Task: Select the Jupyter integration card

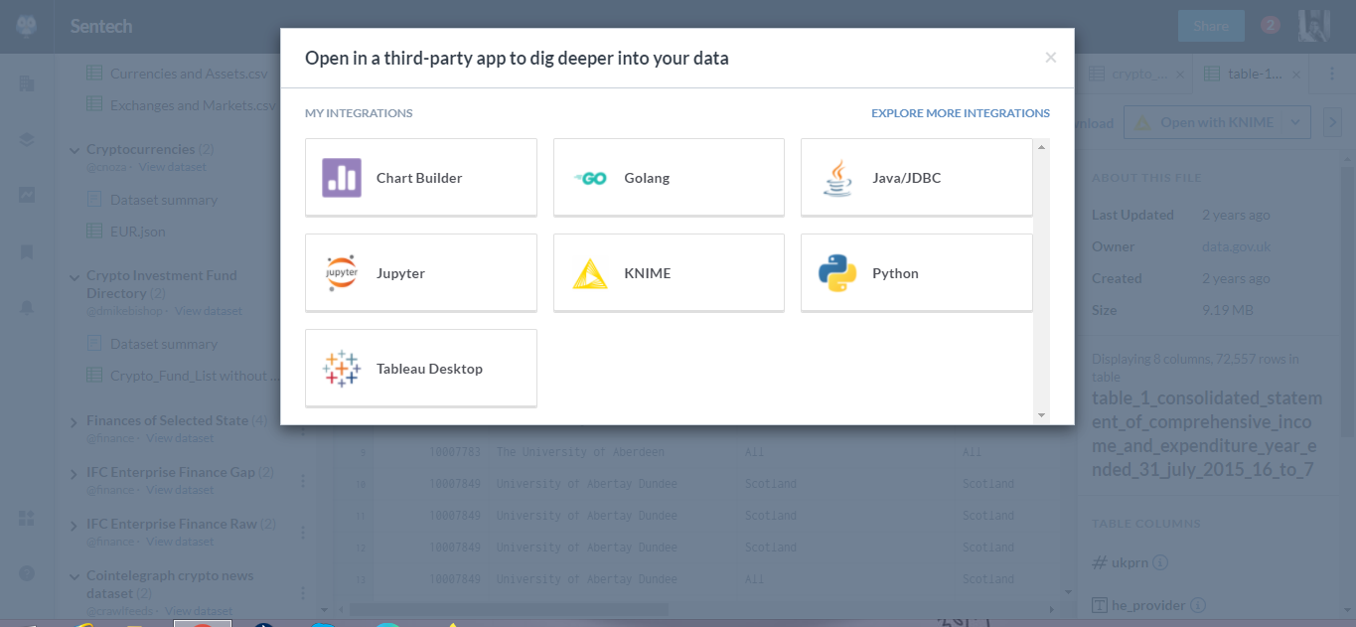Action: pos(421,272)
